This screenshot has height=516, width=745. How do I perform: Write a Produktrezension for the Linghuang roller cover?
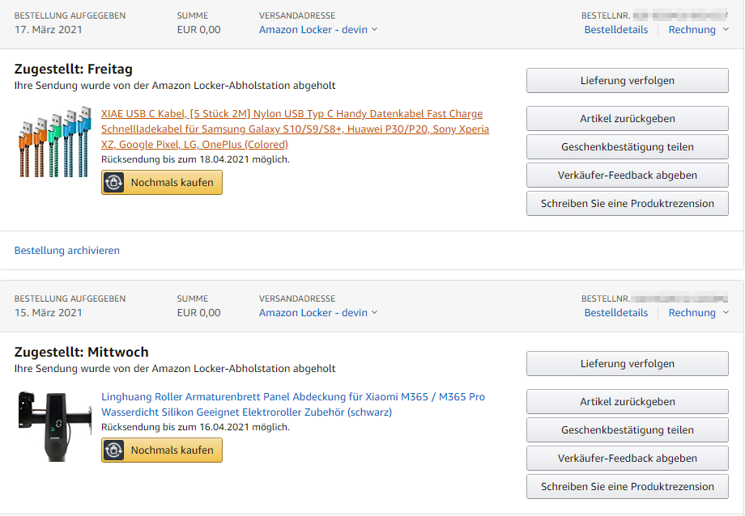point(627,487)
